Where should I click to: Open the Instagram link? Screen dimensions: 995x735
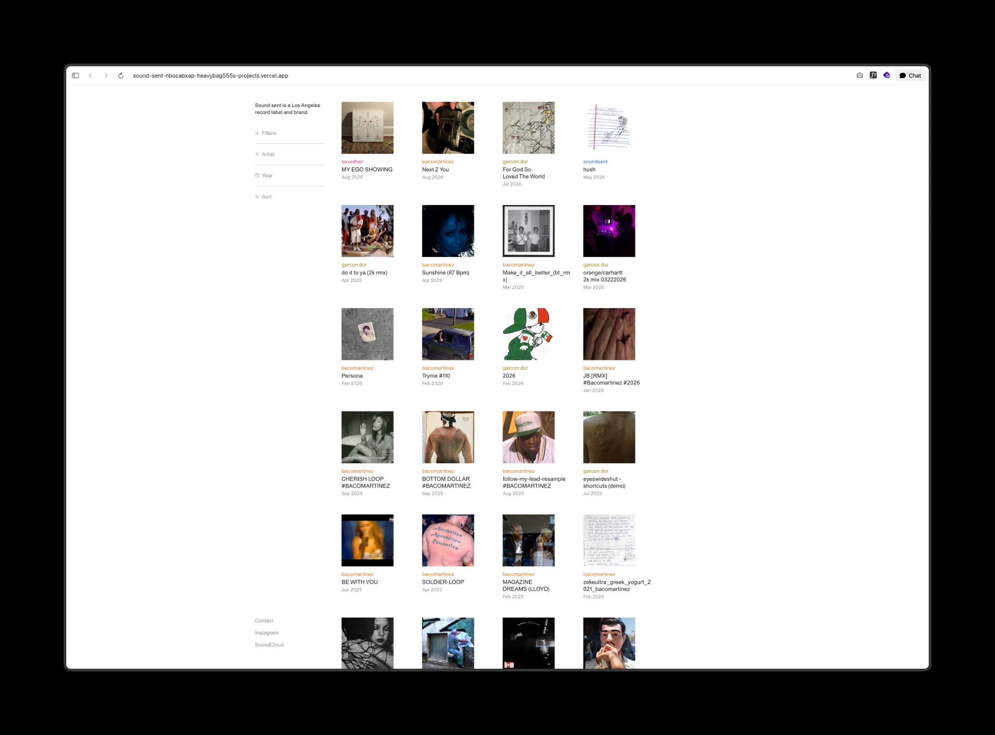[x=267, y=632]
